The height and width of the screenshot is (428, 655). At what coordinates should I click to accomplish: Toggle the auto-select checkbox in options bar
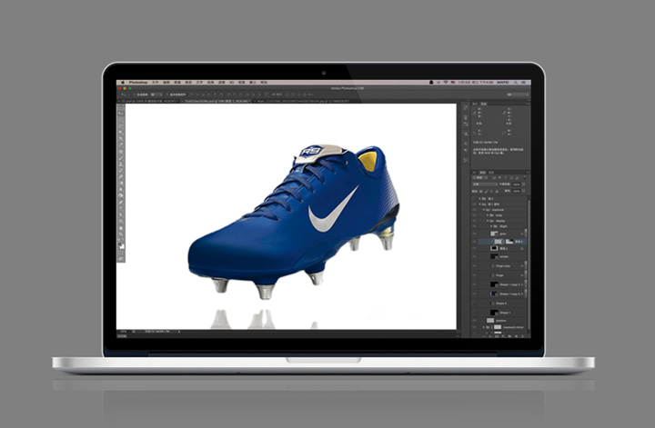134,95
